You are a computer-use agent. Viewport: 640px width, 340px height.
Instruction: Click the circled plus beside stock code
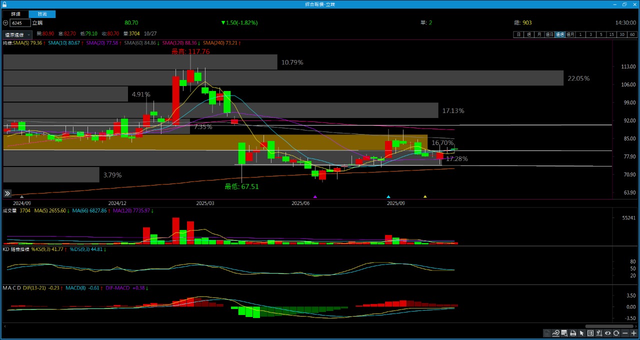5,23
